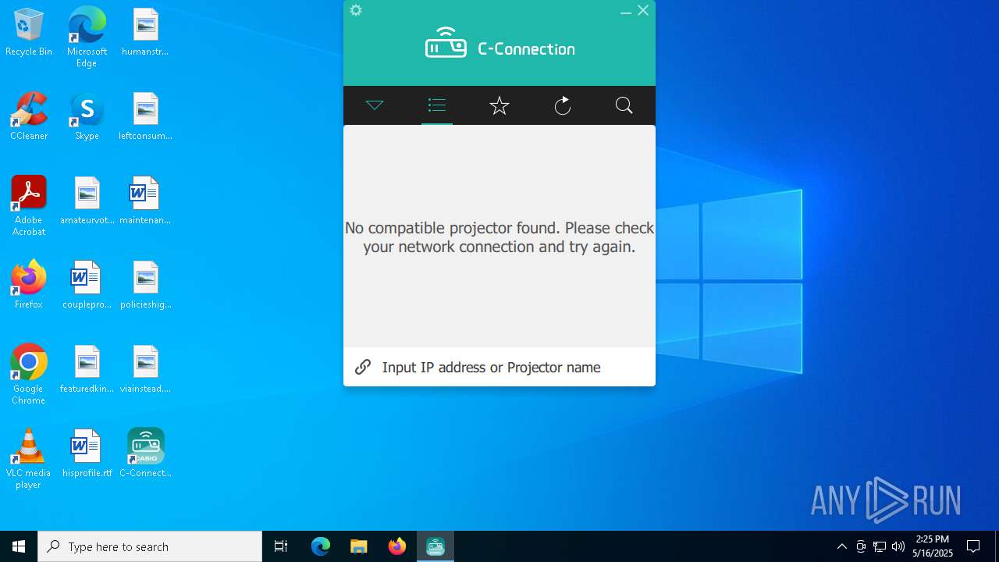This screenshot has height=562, width=999.
Task: Click the C-Connection taskbar button
Action: click(436, 546)
